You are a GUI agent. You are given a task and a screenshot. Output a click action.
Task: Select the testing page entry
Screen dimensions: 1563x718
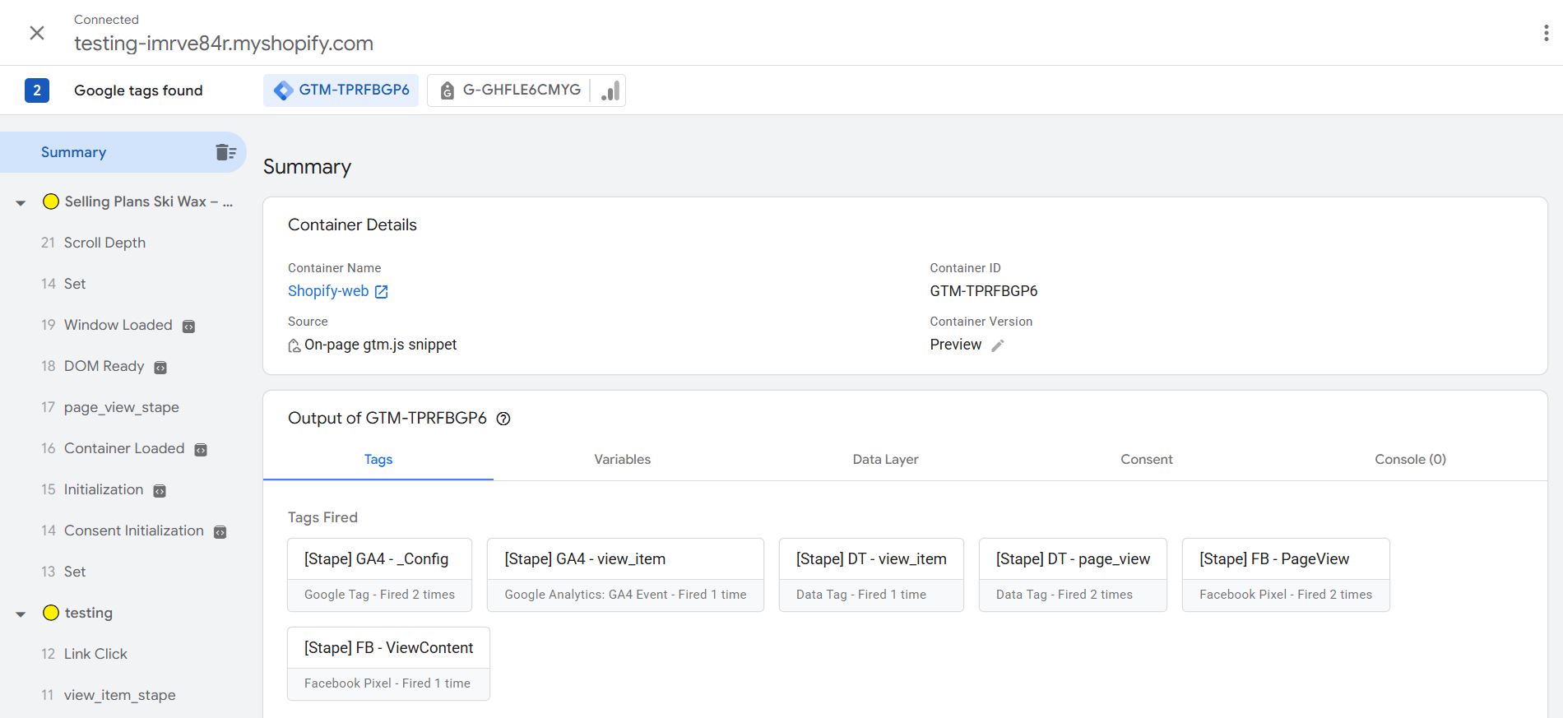78,613
